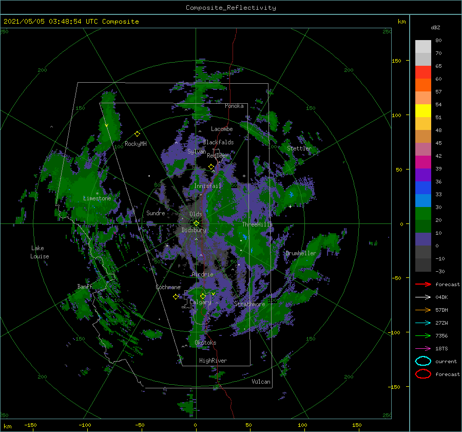
Task: Click the green 7356 arrow icon
Action: click(423, 335)
